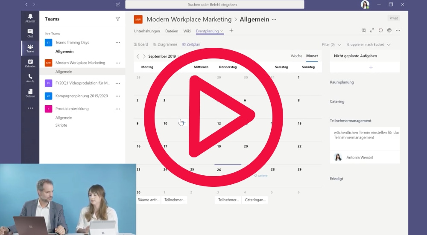Select the Teams icon in sidebar
The image size is (427, 235).
click(30, 48)
